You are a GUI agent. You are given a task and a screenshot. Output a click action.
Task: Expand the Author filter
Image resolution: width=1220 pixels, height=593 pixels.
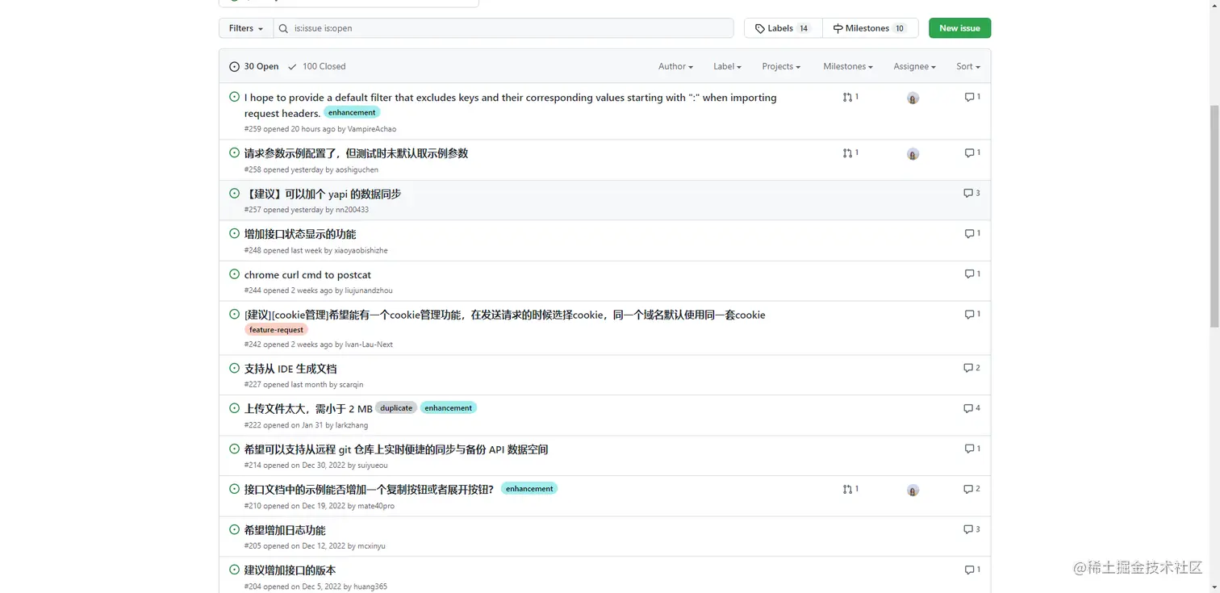tap(675, 66)
